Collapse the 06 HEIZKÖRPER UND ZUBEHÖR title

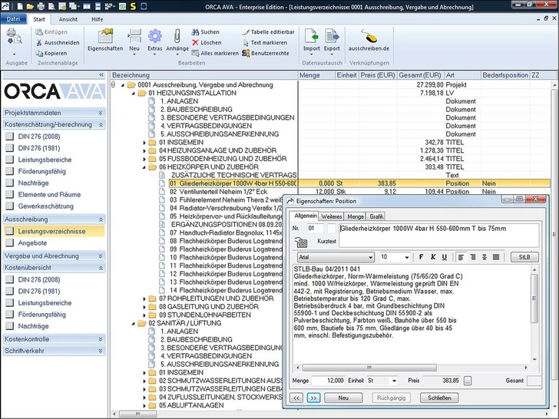(x=144, y=167)
